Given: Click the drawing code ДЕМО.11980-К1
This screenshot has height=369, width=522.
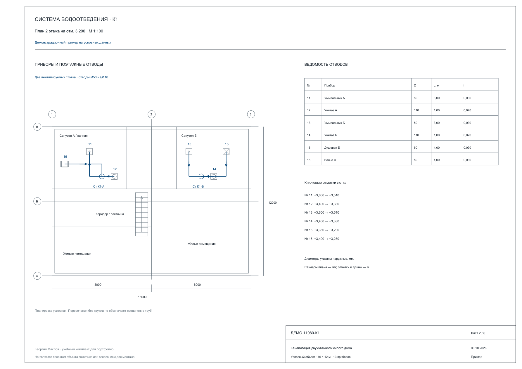Looking at the screenshot, I should (x=305, y=333).
